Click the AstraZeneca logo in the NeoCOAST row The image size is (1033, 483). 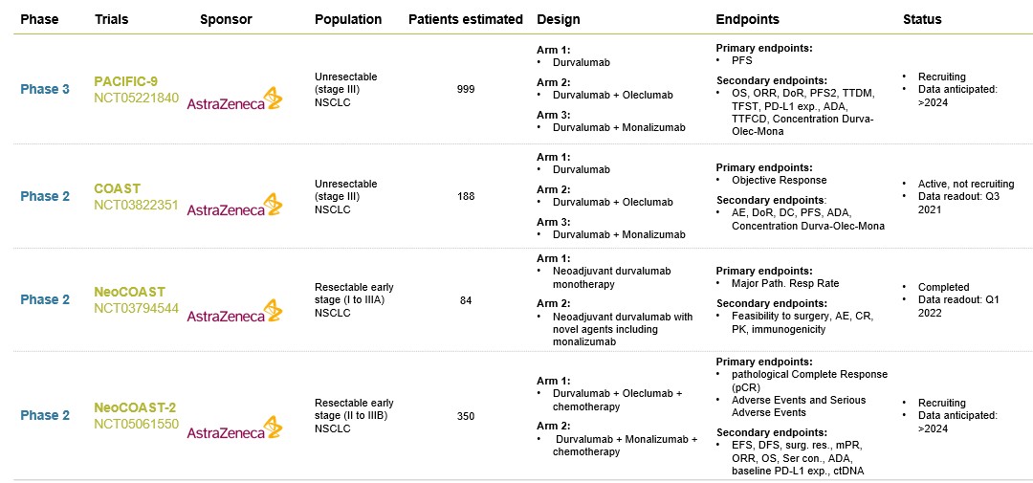pos(234,312)
